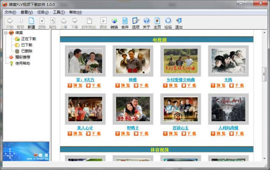Open the 人间风雨情 title link

228,128
